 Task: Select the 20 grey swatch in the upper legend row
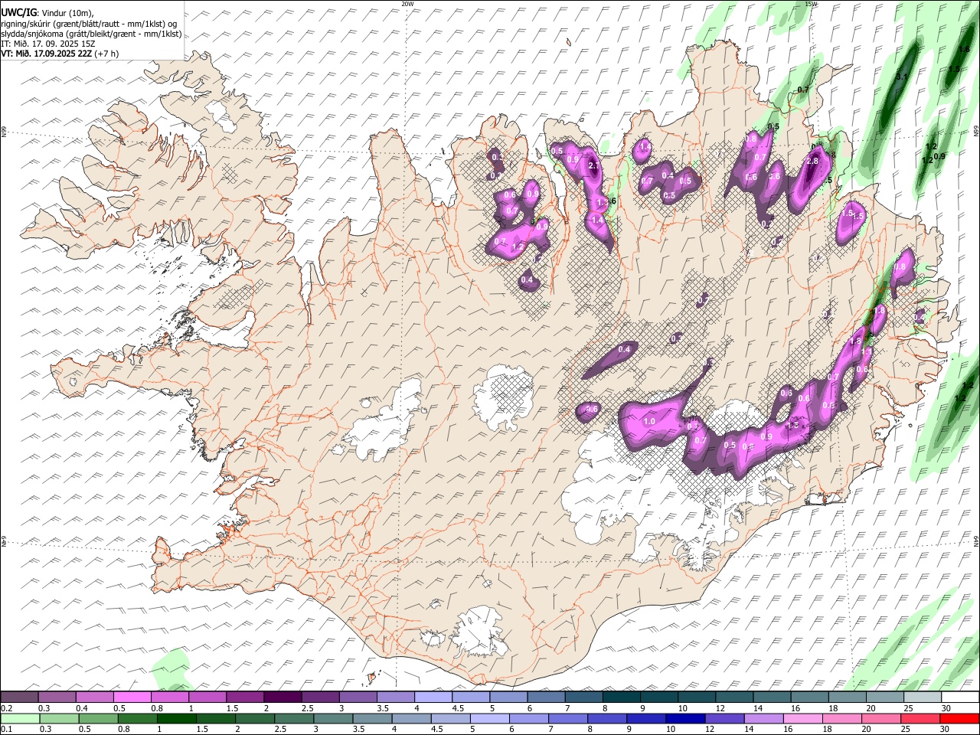(884, 697)
